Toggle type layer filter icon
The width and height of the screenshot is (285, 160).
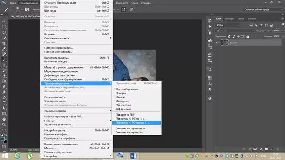point(261,25)
